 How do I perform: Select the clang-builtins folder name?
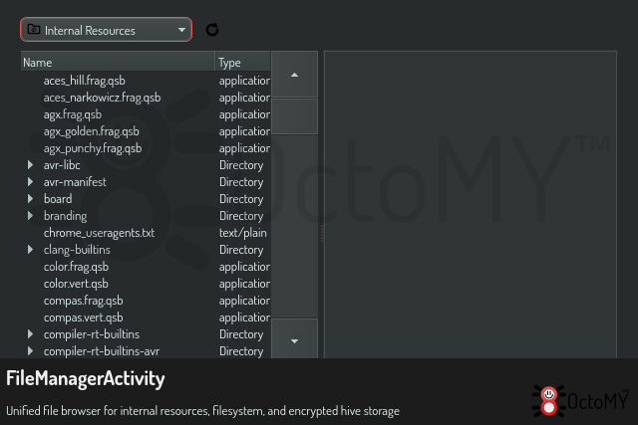coord(77,250)
